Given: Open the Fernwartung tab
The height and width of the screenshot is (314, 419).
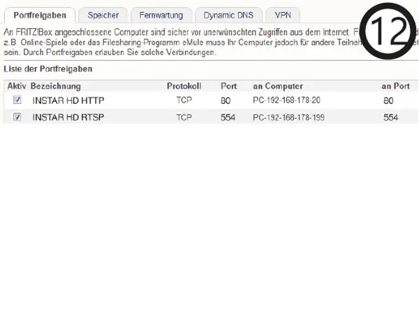Looking at the screenshot, I should [160, 15].
